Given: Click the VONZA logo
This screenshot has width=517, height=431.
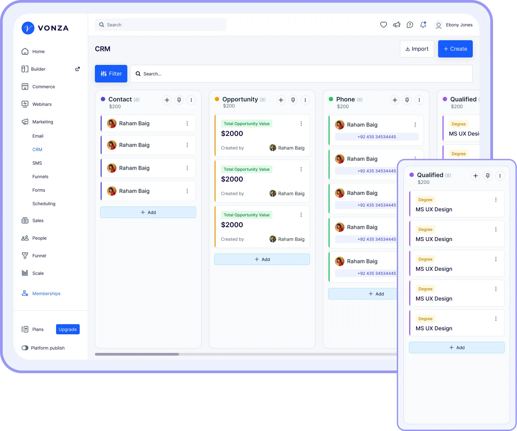Looking at the screenshot, I should 45,28.
